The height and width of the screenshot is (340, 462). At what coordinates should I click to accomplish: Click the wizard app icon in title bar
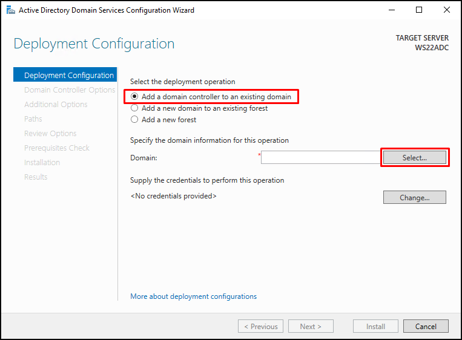[11, 10]
